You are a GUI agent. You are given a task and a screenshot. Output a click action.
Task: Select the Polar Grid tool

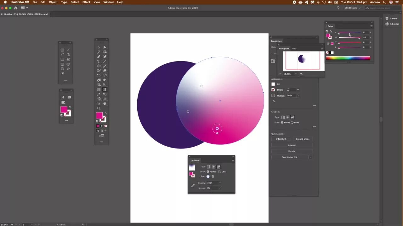coord(68,59)
